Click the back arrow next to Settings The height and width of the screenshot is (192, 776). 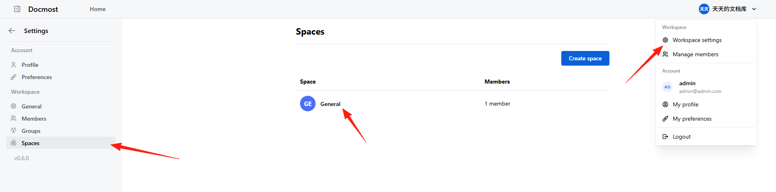(12, 31)
